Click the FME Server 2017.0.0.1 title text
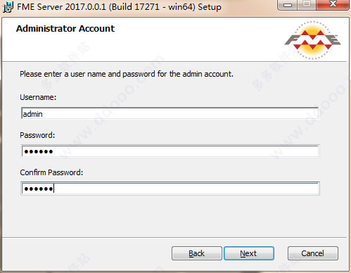Screen dimensions: 351x273 [x=119, y=7]
